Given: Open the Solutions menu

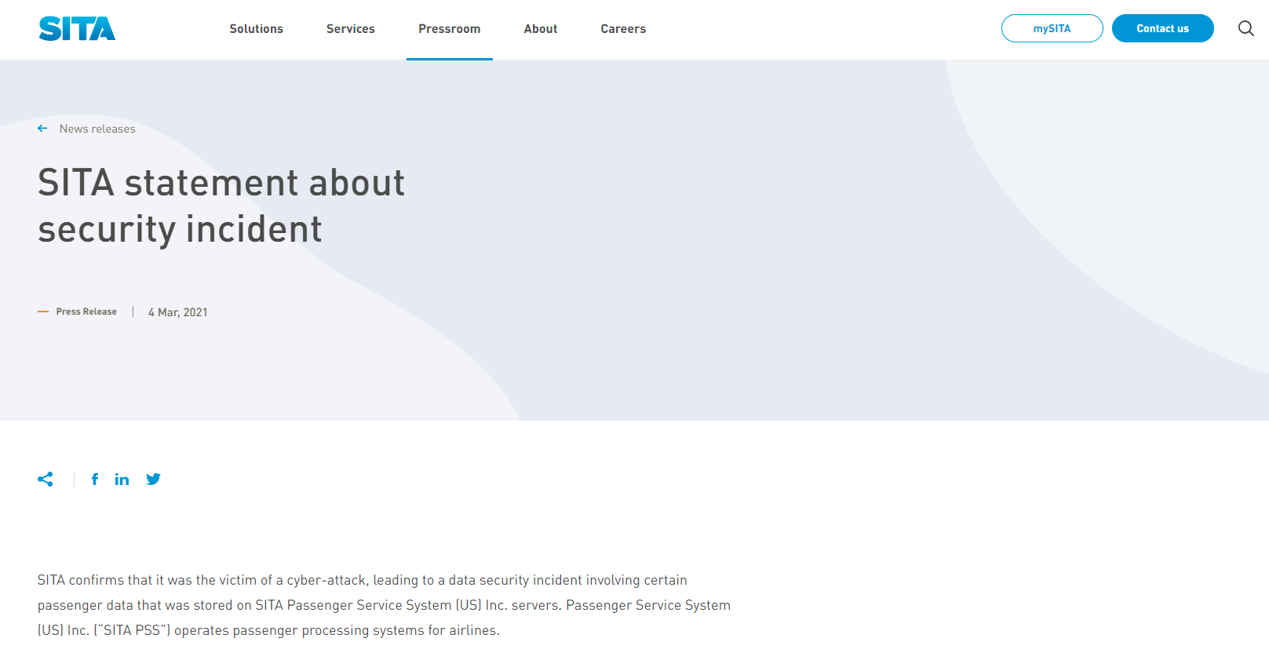Looking at the screenshot, I should [256, 29].
